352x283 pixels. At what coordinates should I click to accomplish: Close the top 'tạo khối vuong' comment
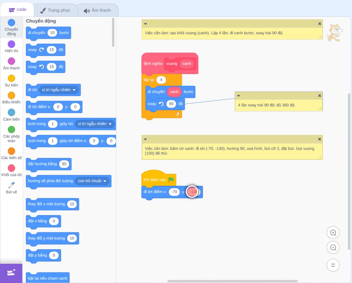[320, 24]
